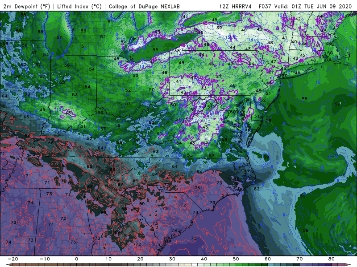Click the 'College of DuPage NEXLAB' label
Screen dimensions: 357x267
(x=144, y=6)
